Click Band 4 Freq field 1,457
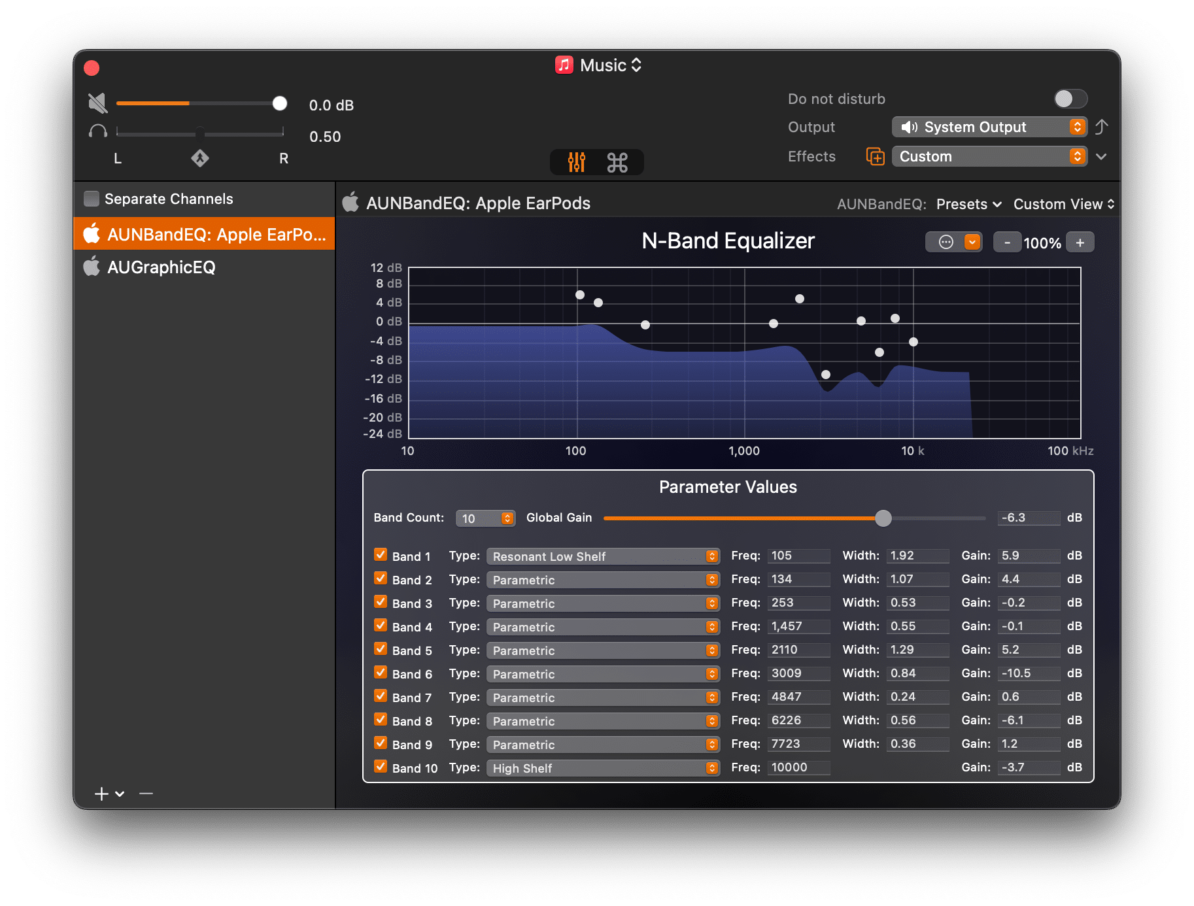The width and height of the screenshot is (1194, 906). (x=798, y=626)
